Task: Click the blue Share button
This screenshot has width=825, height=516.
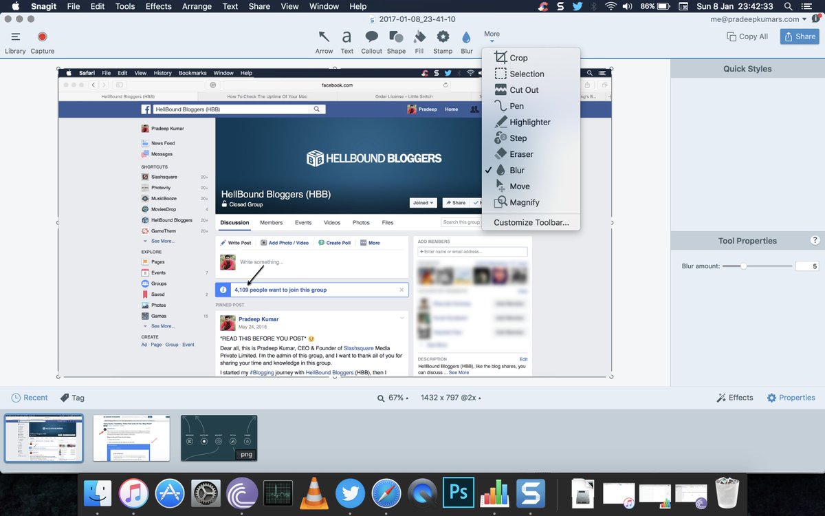Action: tap(799, 36)
